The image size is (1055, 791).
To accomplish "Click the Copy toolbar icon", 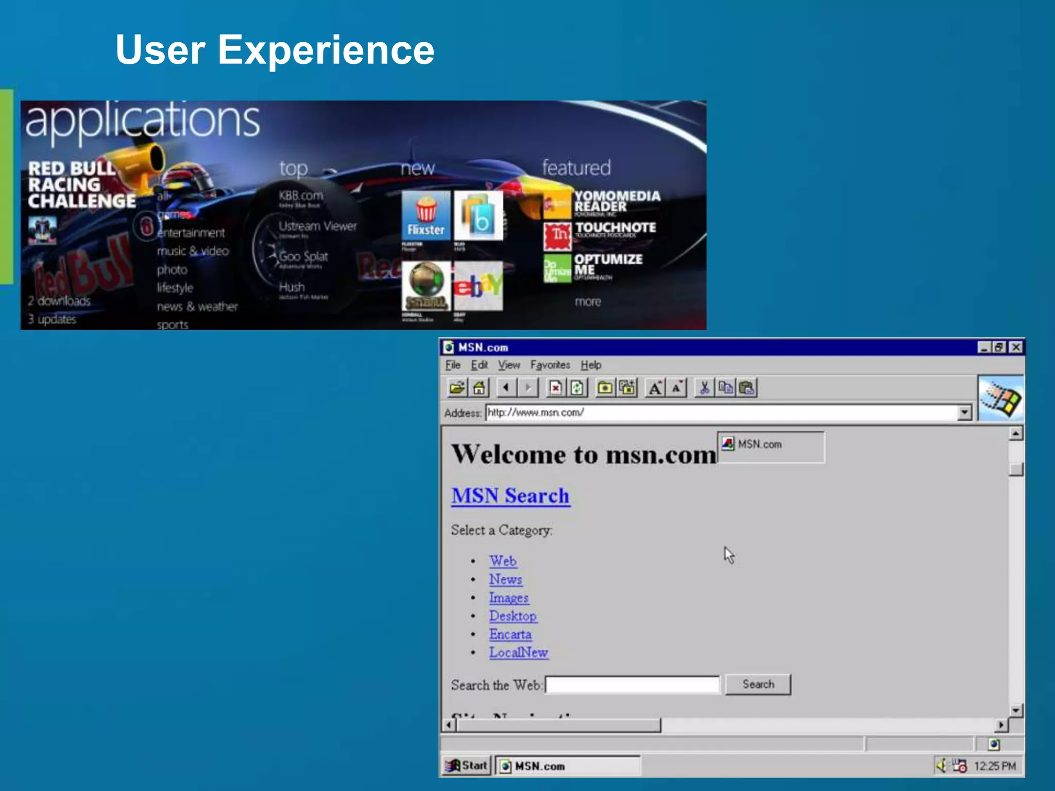I will [x=726, y=387].
